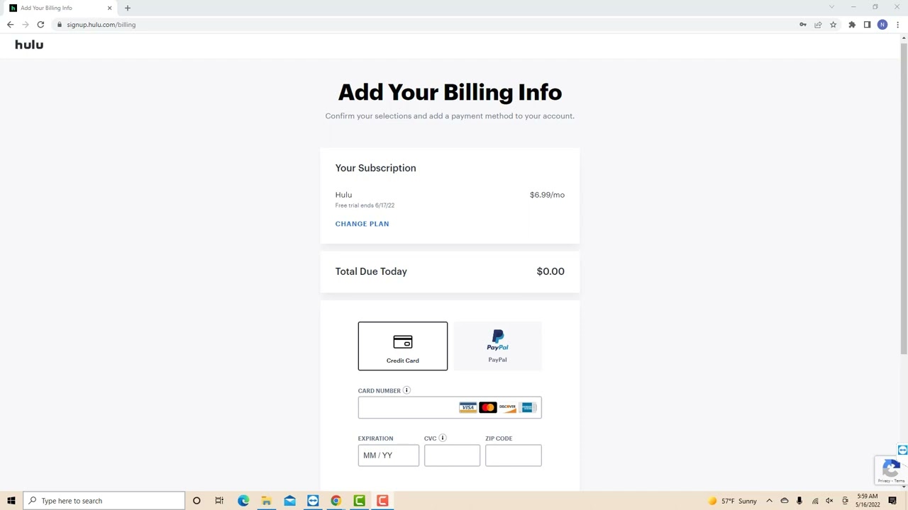The image size is (908, 510).
Task: Click into the CVC field
Action: pyautogui.click(x=452, y=455)
